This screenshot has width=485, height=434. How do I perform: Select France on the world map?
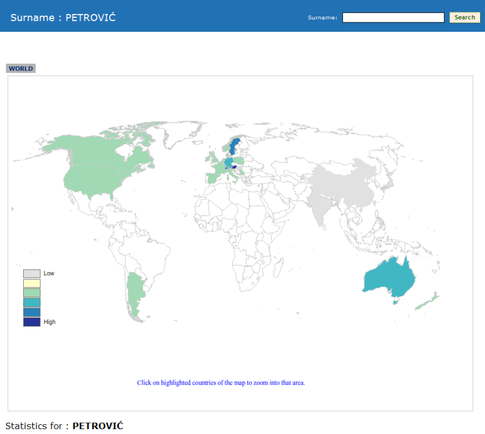tap(218, 169)
